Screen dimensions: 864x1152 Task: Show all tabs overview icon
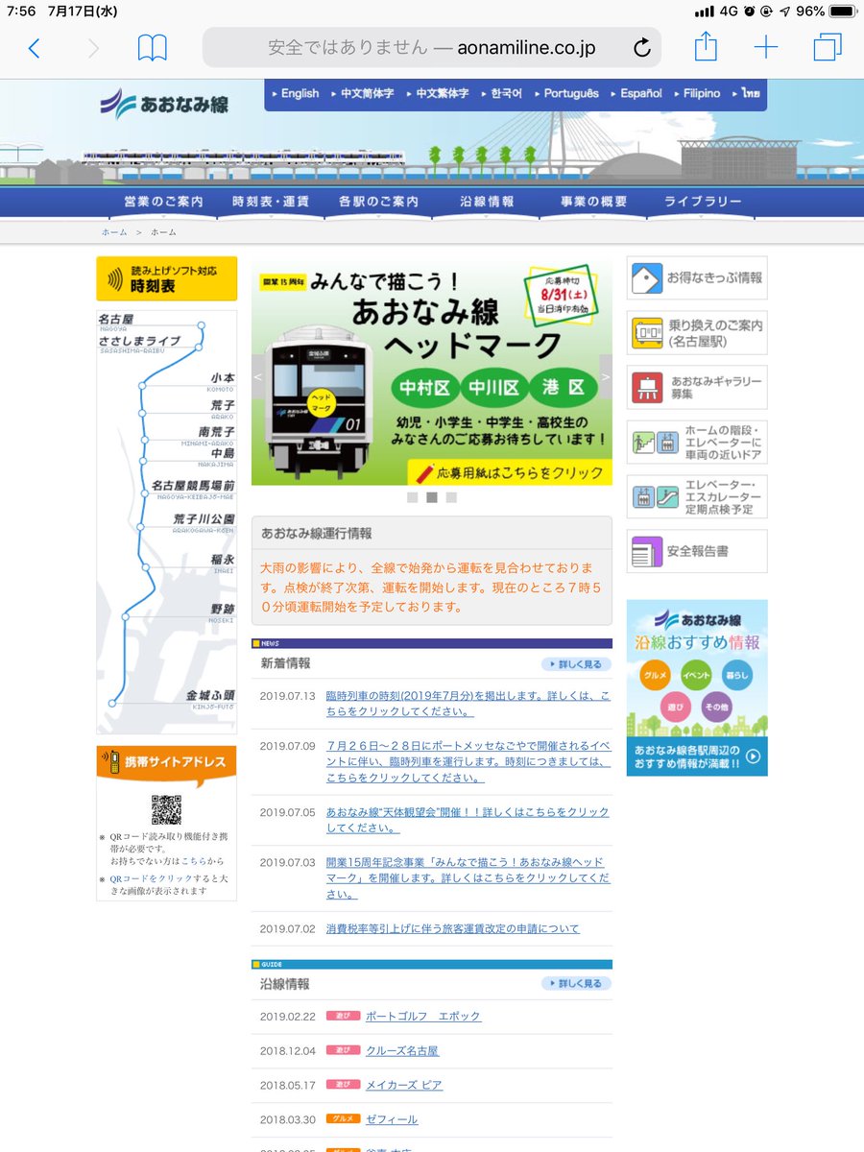(827, 47)
